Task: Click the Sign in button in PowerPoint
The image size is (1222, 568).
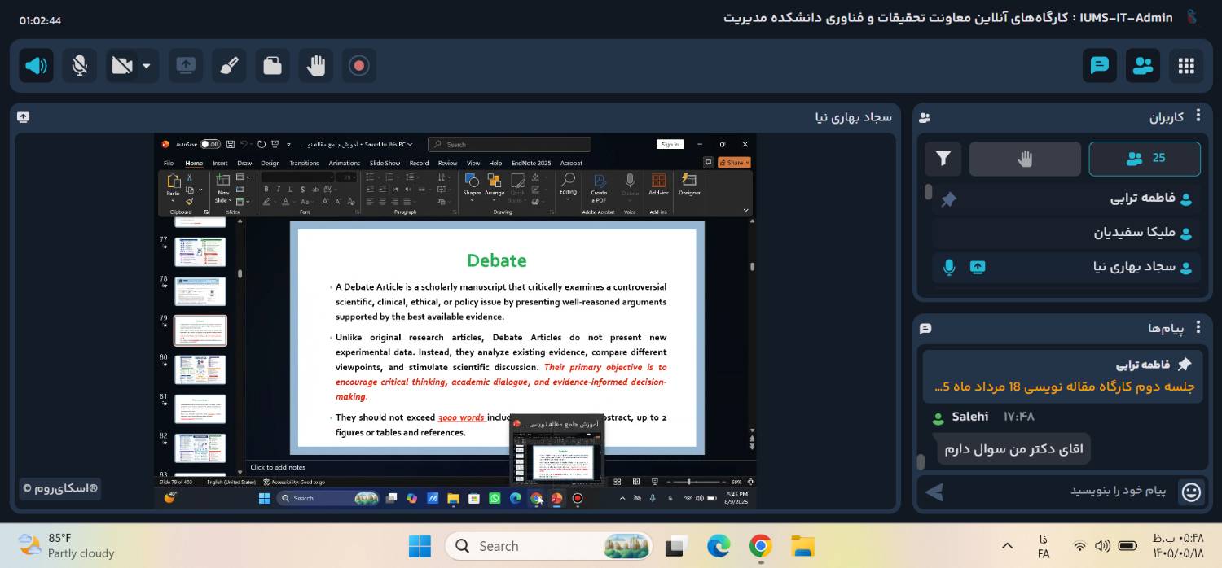Action: (x=670, y=144)
